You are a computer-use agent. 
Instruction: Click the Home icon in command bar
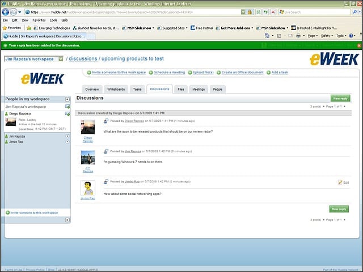[x=267, y=36]
